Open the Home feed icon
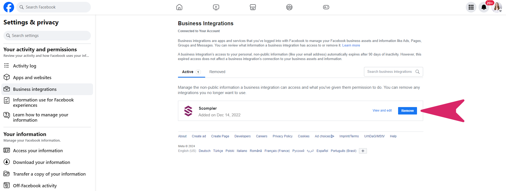The width and height of the screenshot is (506, 191). click(x=179, y=7)
